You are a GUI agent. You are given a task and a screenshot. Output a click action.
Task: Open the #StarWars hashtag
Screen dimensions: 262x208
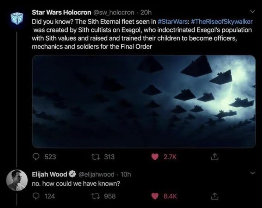tap(169, 23)
